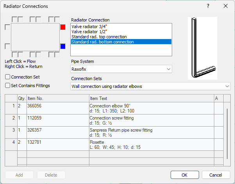Click the Item No. column header
235x184 pixels.
(x=58, y=98)
